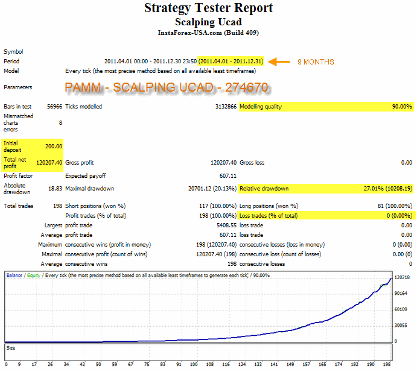417x372 pixels.
Task: Click Total trades value 198
Action: (x=57, y=206)
